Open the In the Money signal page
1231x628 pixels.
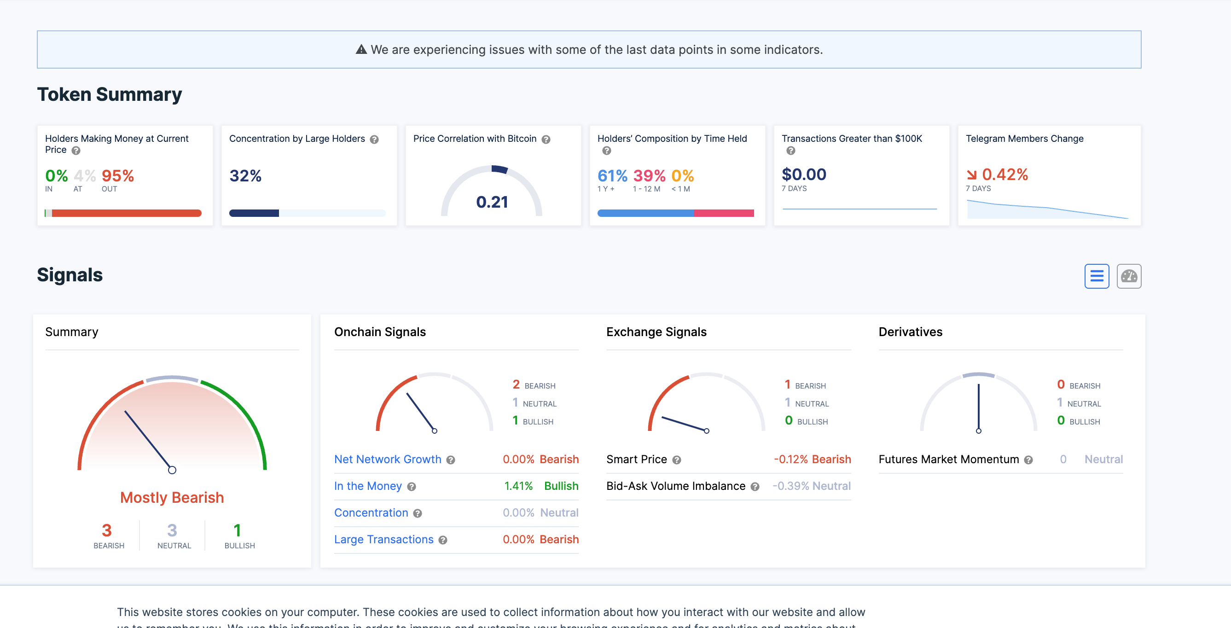tap(368, 486)
